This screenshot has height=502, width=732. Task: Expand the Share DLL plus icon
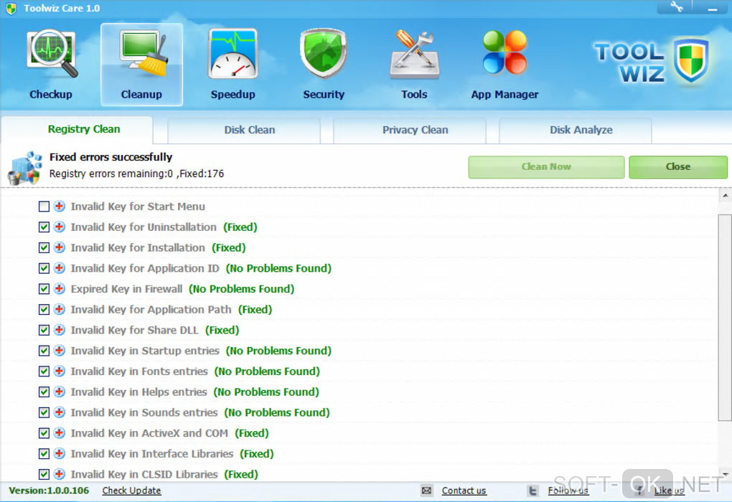click(x=60, y=330)
